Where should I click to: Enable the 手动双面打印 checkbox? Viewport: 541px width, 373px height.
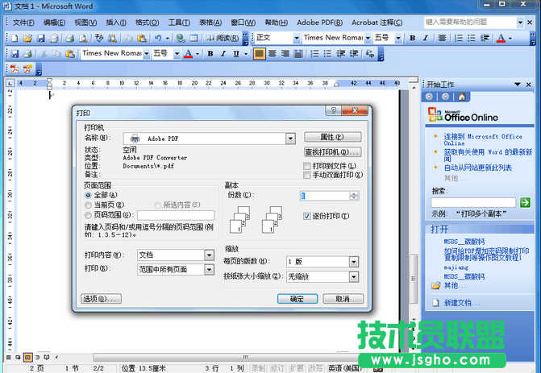click(306, 175)
